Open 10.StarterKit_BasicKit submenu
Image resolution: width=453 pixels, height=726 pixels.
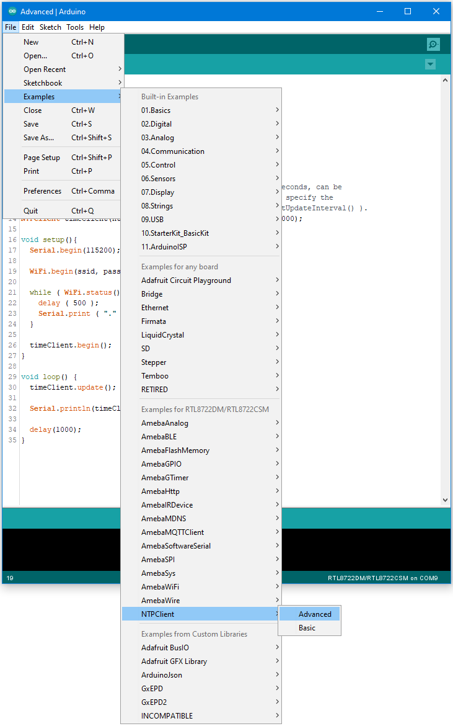[x=201, y=233]
